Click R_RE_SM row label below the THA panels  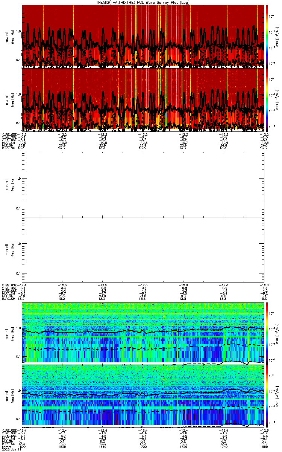click(x=9, y=148)
